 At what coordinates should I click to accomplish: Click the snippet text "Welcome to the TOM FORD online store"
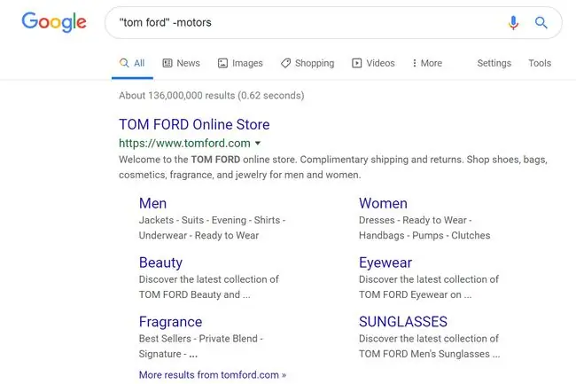point(206,160)
